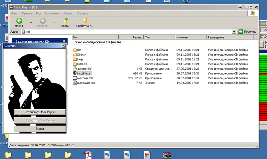
Task: Sort files by the Имя column
Action: (x=95, y=37)
